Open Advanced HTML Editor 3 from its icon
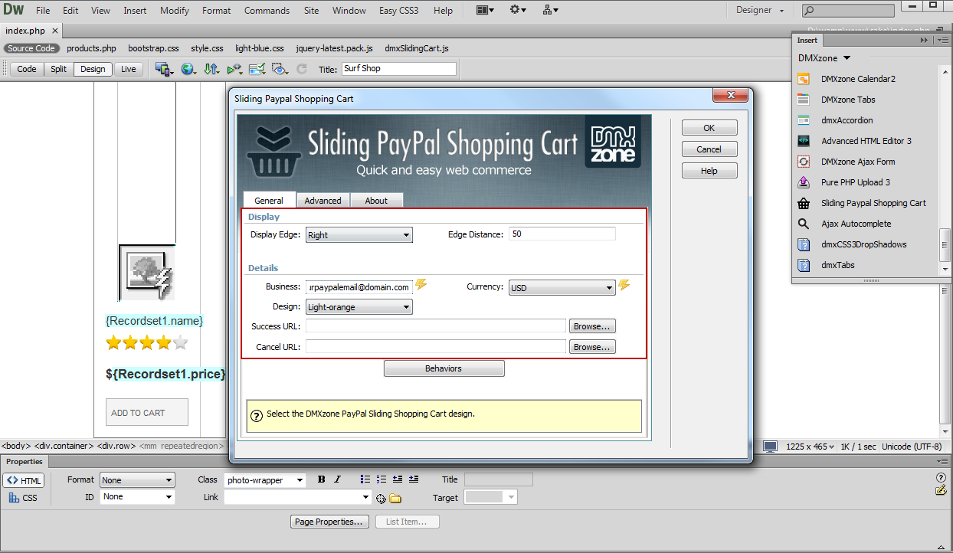The image size is (953, 553). (804, 141)
